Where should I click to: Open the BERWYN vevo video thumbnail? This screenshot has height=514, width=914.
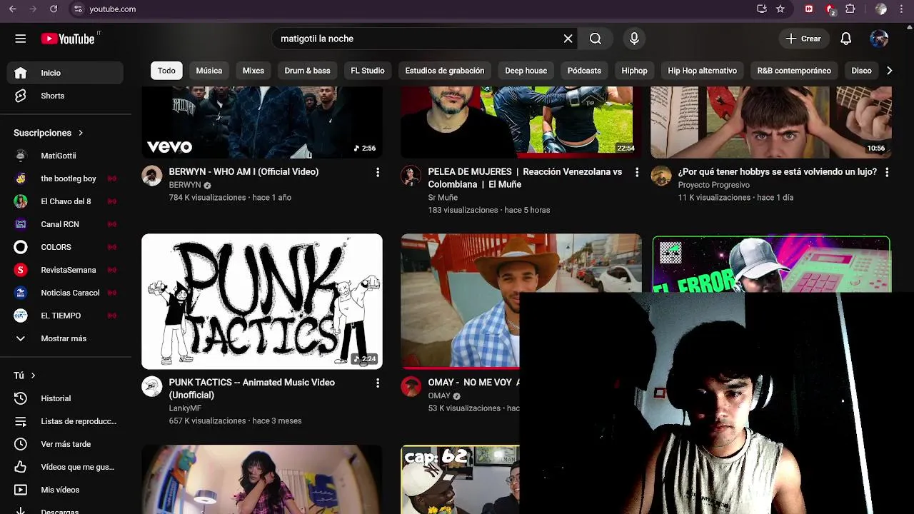[262, 122]
